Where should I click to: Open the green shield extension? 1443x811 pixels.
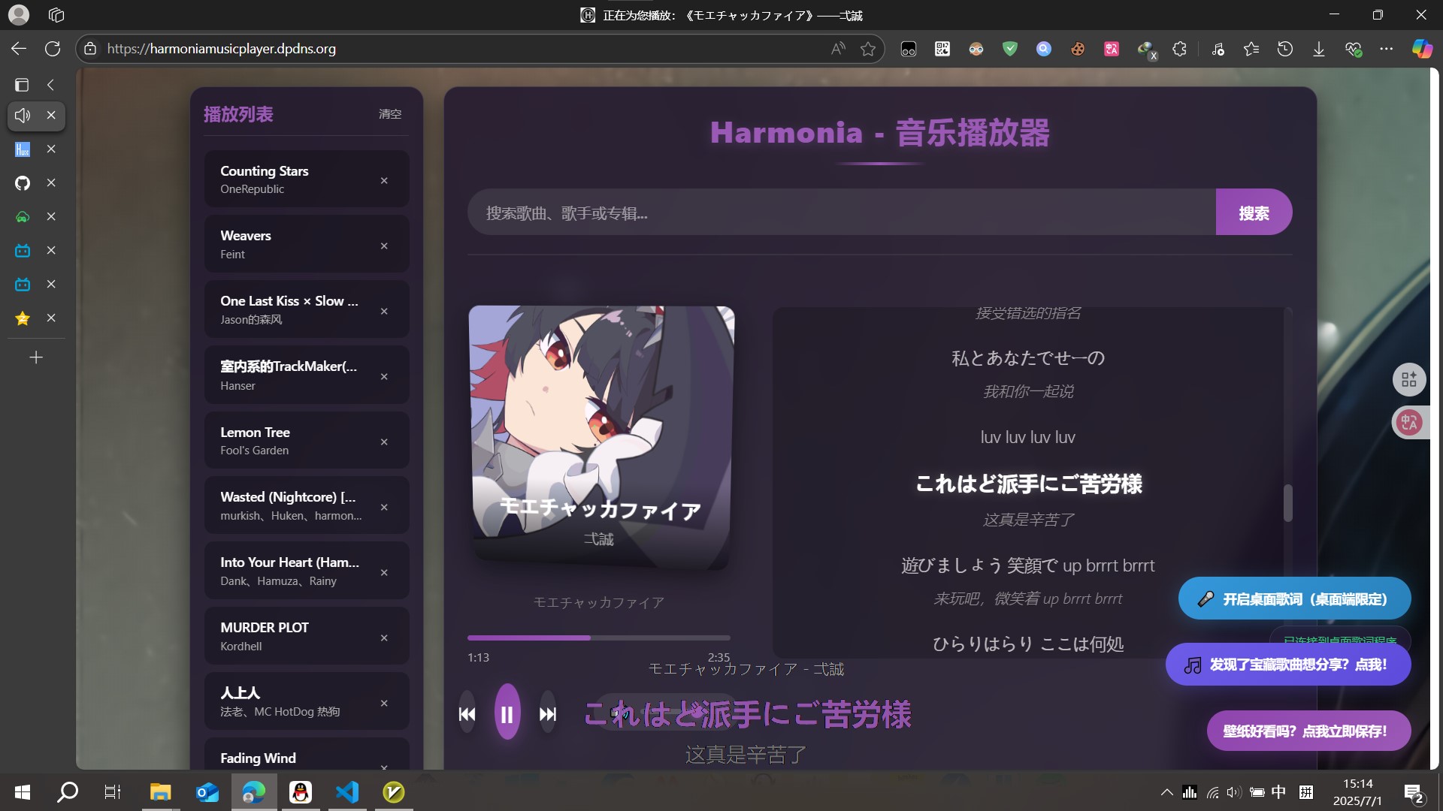1010,49
